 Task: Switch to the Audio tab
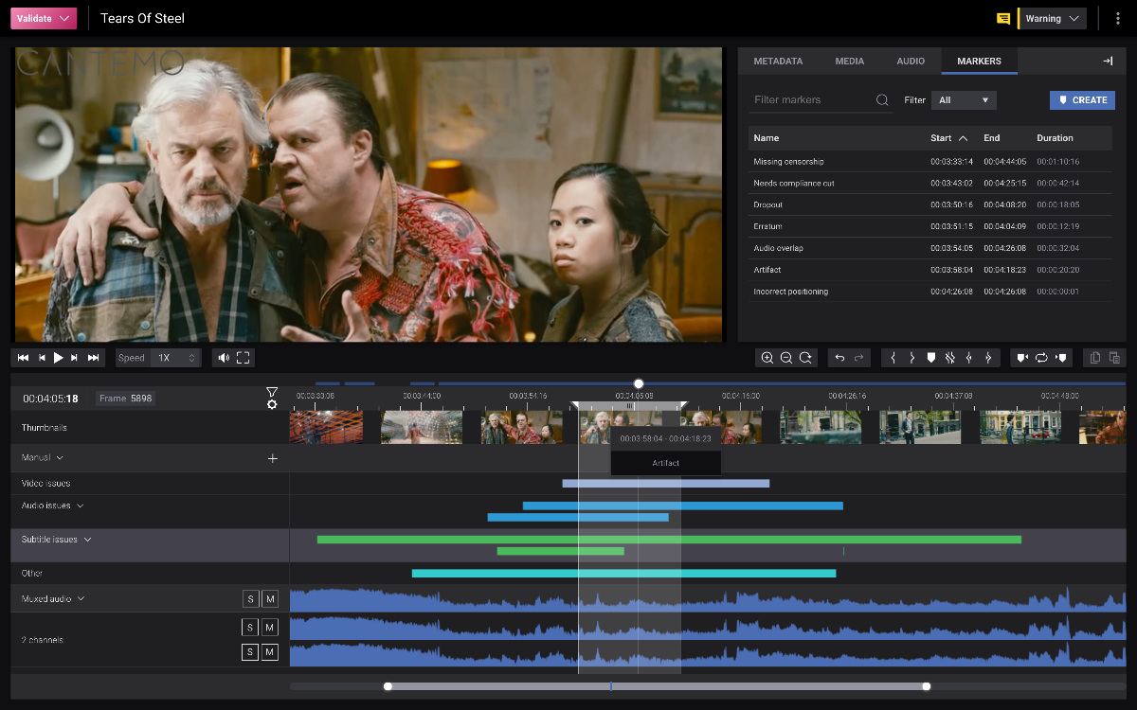click(x=911, y=61)
